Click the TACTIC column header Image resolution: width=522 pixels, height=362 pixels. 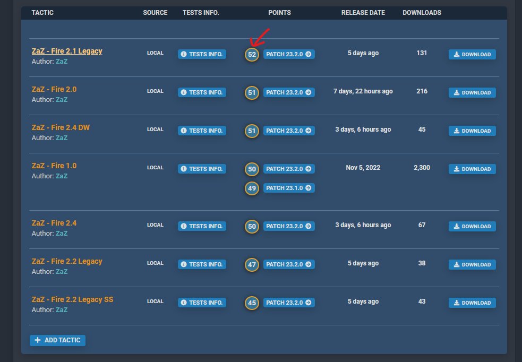(x=42, y=13)
